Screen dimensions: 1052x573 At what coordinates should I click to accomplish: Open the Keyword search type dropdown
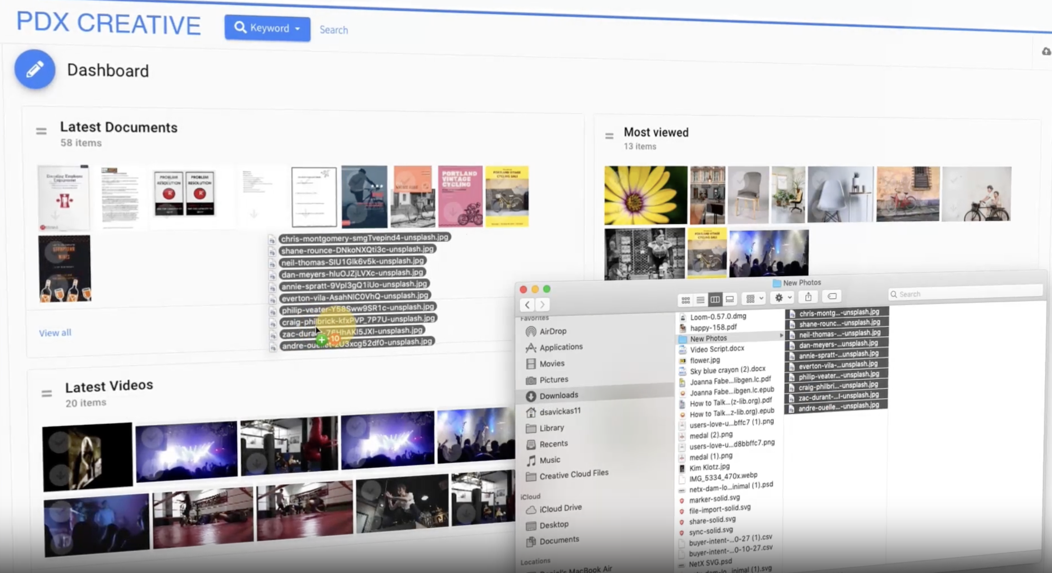[x=267, y=28]
